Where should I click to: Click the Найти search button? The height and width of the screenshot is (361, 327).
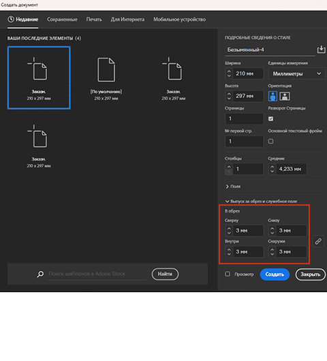[165, 274]
